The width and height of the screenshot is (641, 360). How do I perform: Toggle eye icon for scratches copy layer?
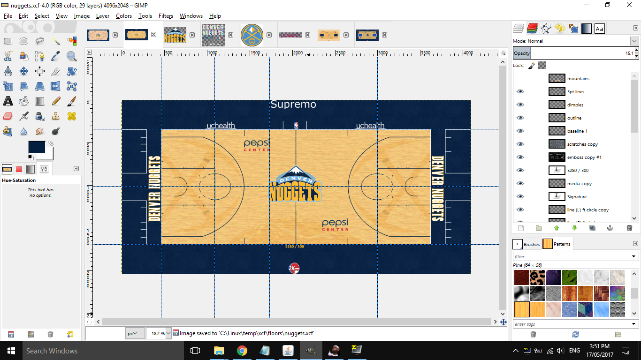pyautogui.click(x=520, y=144)
